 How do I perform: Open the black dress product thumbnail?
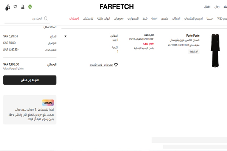[215, 51]
